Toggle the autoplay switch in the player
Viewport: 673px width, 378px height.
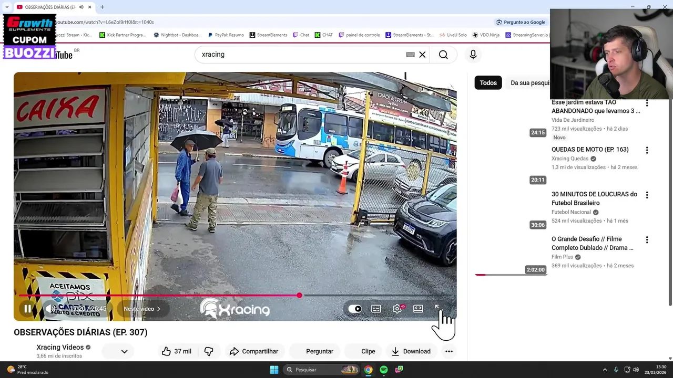point(355,309)
